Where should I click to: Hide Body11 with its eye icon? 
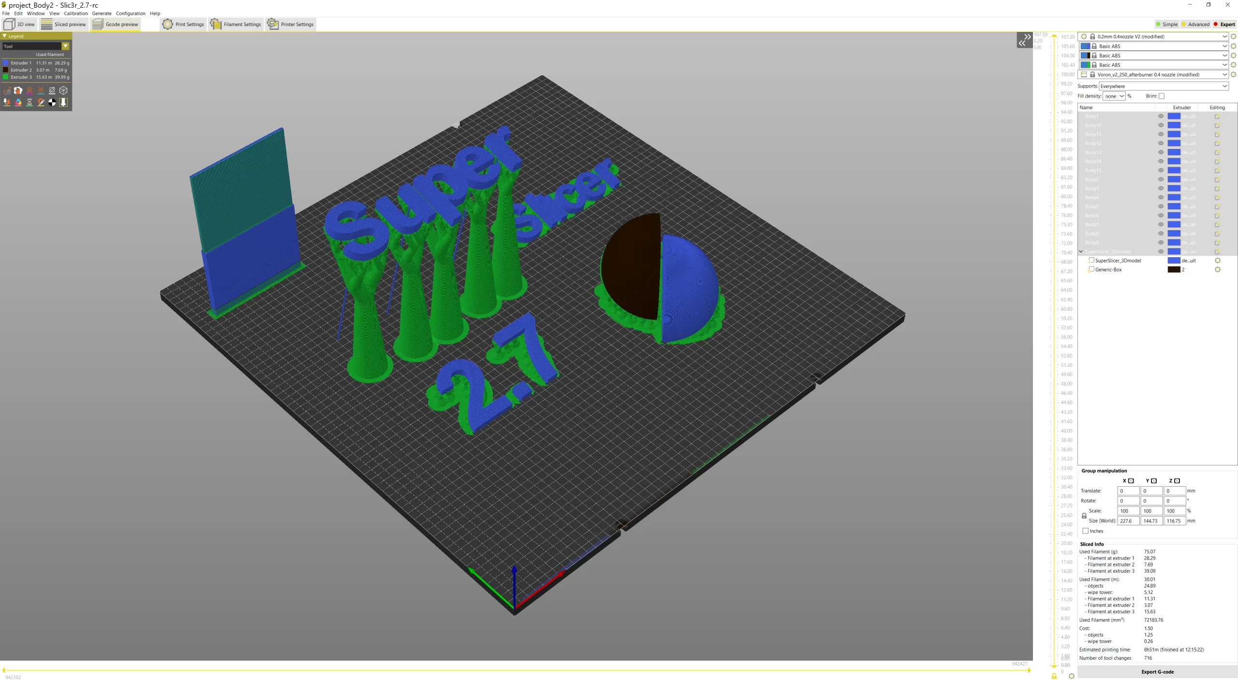point(1161,134)
